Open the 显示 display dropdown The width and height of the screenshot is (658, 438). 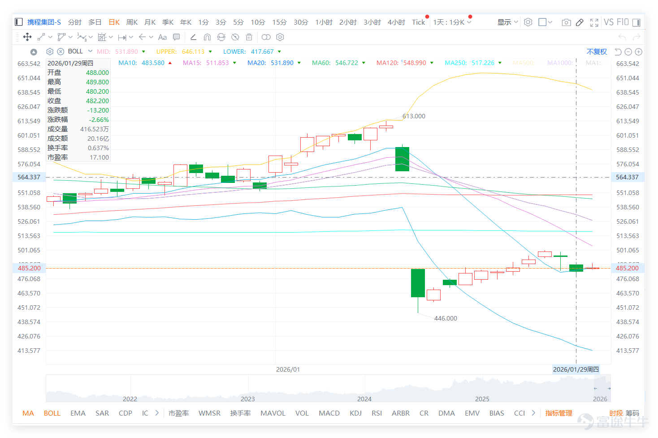point(507,22)
